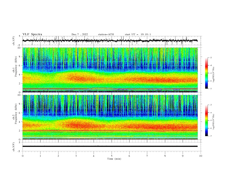Click the "-3" label on lower color bar
Viewport: 226px width, 175px height.
(210, 105)
